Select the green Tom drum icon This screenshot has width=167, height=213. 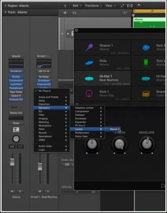click(146, 63)
